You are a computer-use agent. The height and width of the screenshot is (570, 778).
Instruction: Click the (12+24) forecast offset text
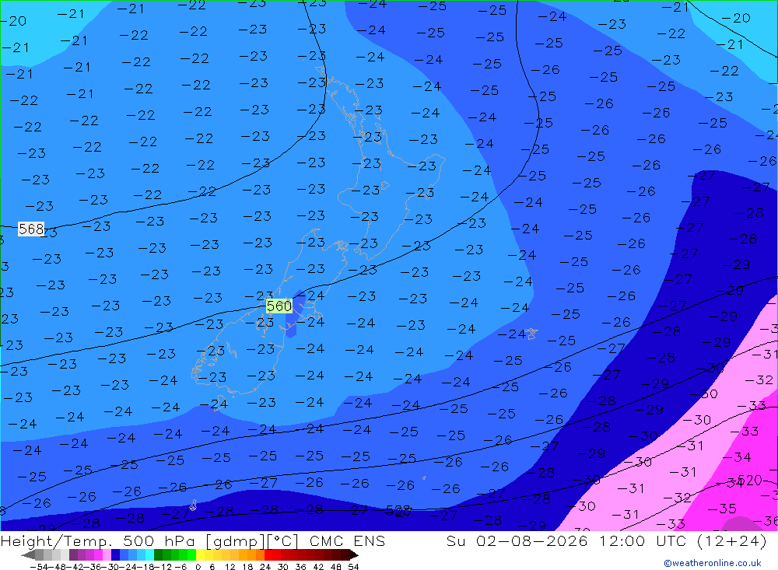coord(731,540)
